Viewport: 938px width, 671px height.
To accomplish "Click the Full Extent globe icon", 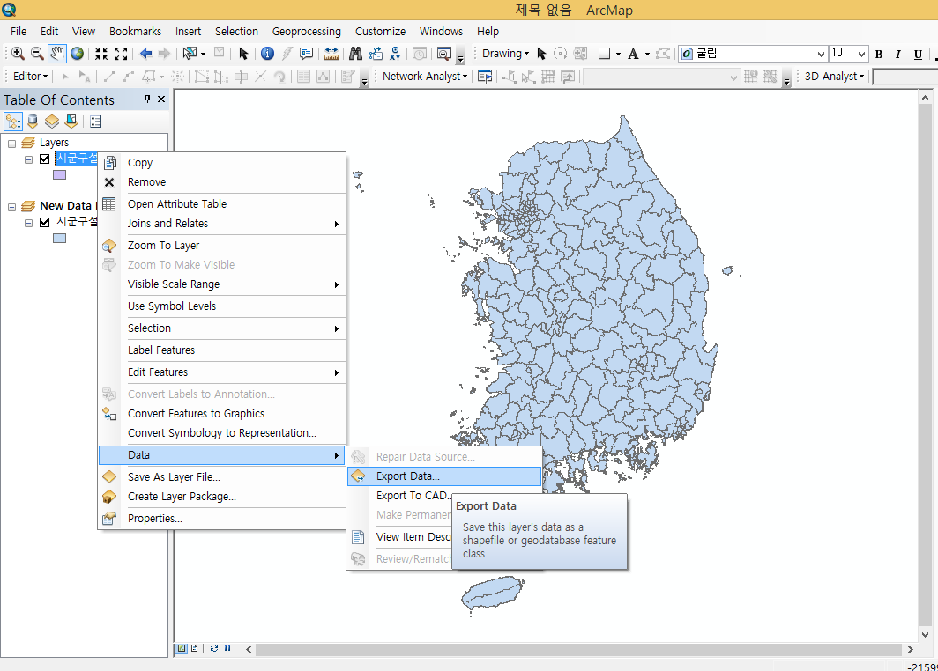I will click(x=78, y=53).
